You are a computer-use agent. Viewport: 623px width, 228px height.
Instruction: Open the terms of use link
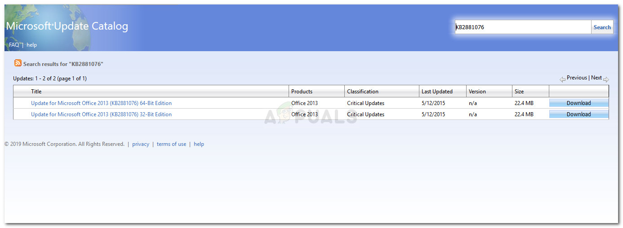click(171, 144)
